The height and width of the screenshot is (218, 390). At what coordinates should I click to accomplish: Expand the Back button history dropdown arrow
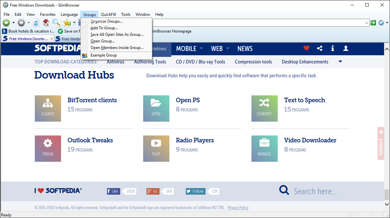click(x=13, y=23)
